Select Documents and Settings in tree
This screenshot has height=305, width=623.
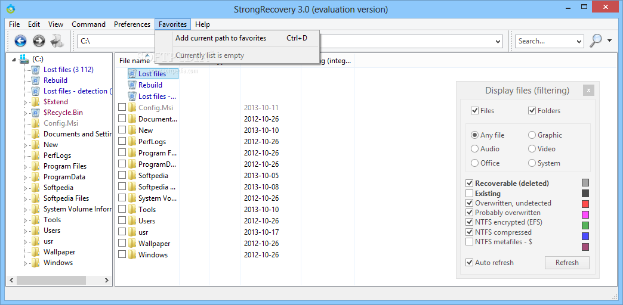point(77,134)
